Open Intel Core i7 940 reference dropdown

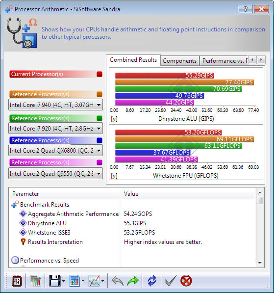click(x=55, y=105)
